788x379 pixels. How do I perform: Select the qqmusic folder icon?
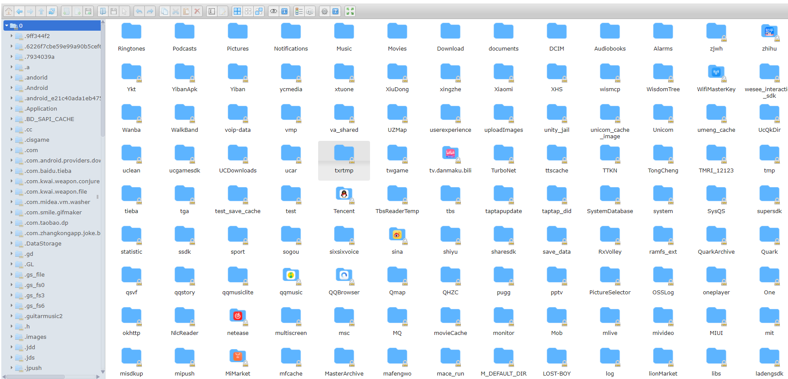click(x=291, y=276)
